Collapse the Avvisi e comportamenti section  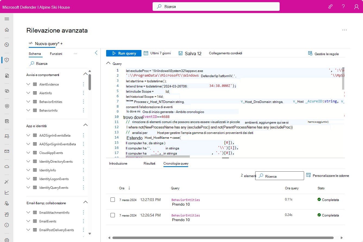(x=86, y=74)
